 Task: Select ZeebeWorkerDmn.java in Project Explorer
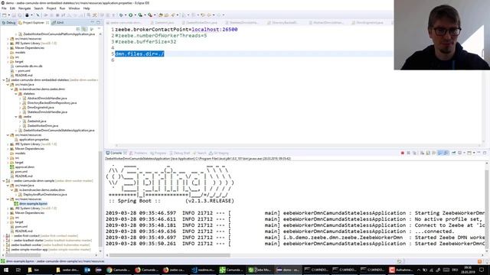(x=43, y=125)
